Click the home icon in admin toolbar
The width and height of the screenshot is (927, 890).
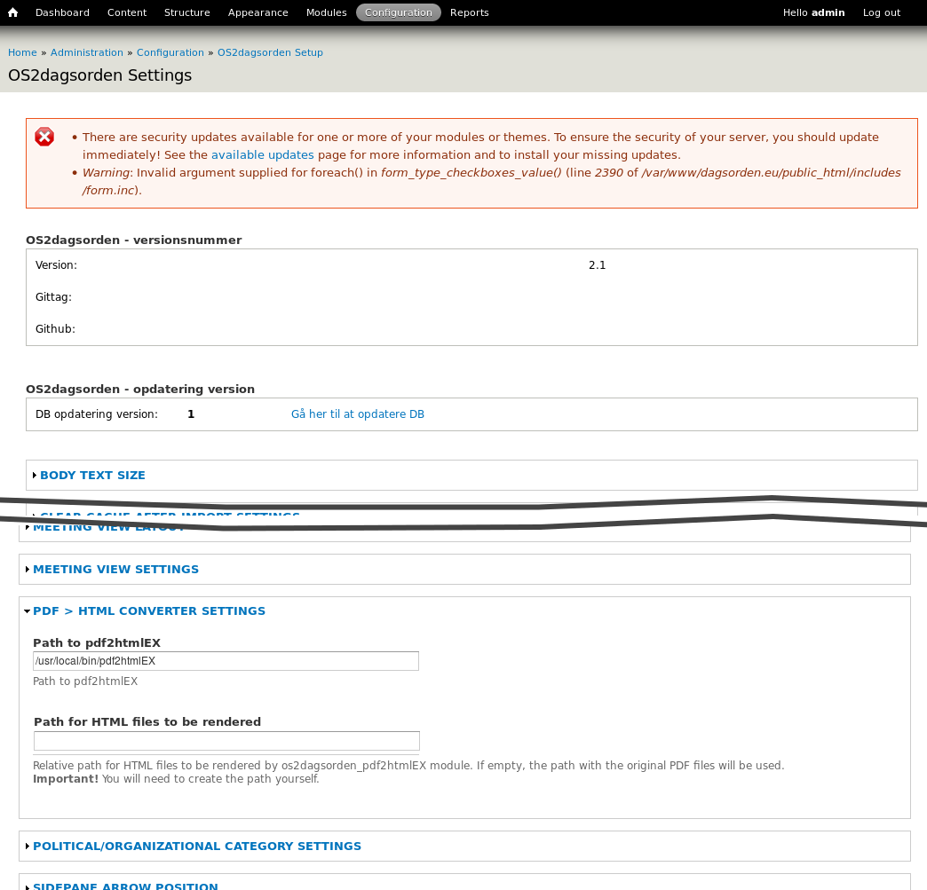[13, 12]
